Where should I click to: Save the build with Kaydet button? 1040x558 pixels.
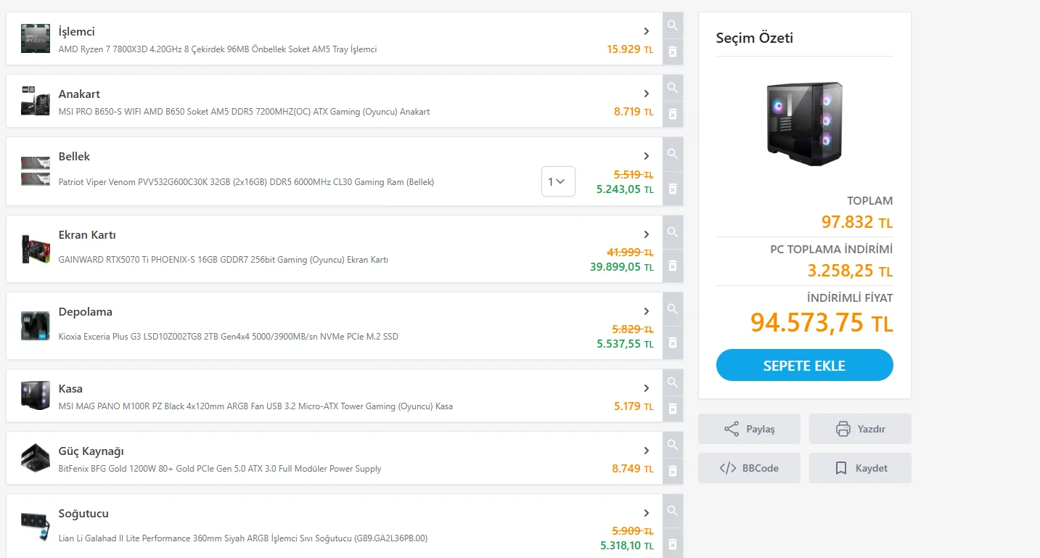(860, 468)
